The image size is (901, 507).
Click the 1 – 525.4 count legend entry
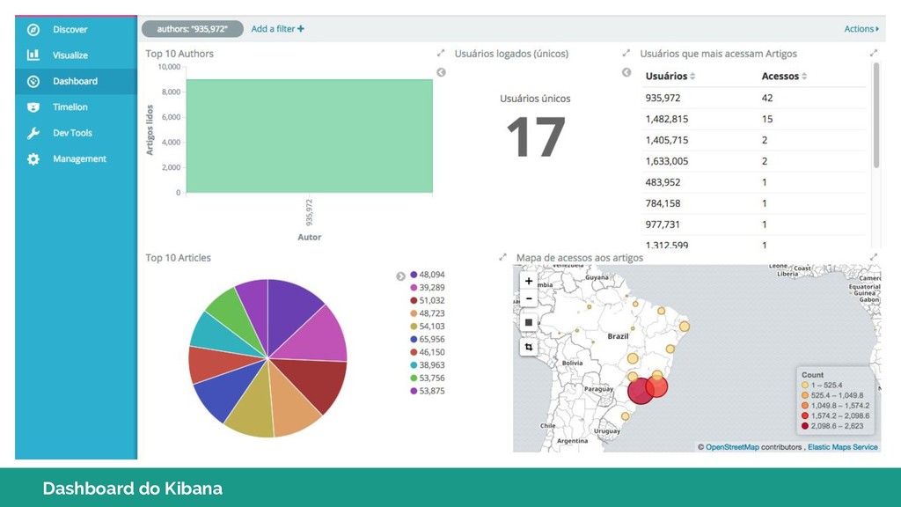pyautogui.click(x=823, y=386)
